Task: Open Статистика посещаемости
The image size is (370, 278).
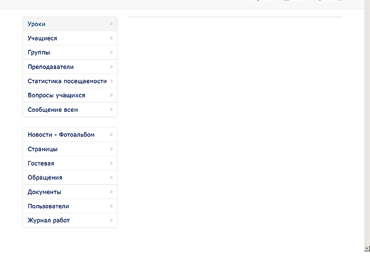Action: pos(67,81)
